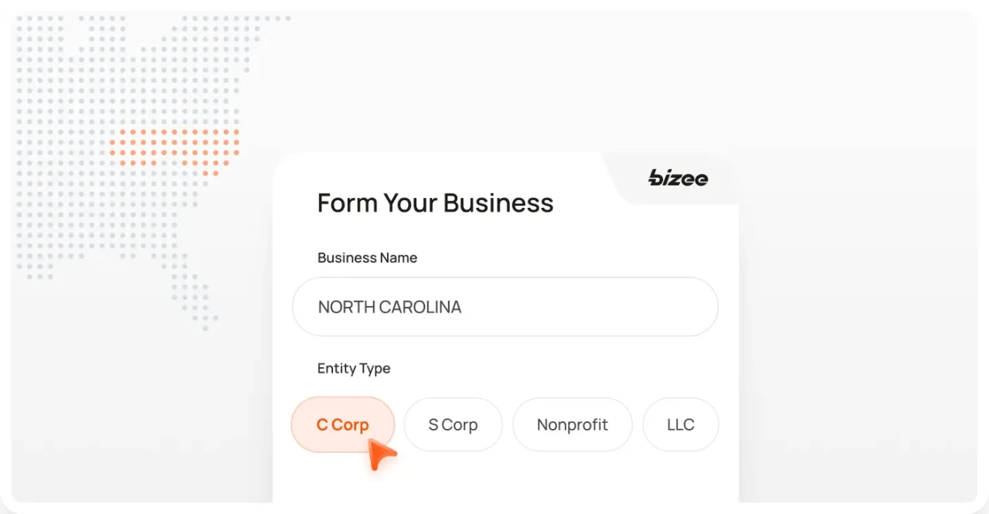
Task: Select the S Corp entity type
Action: [453, 424]
